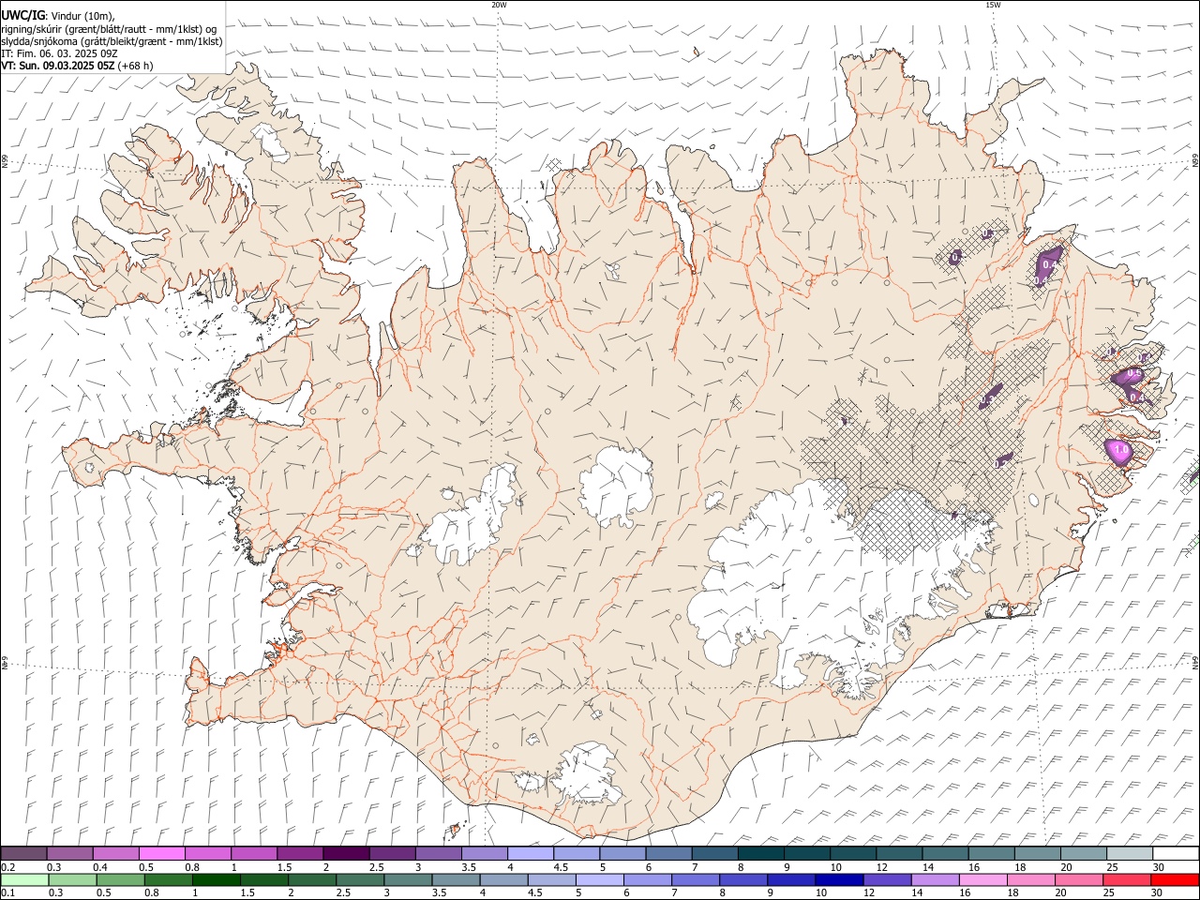
Task: Click the palest green 0.1–0.3 swatch on the lower scale
Action: tap(24, 879)
